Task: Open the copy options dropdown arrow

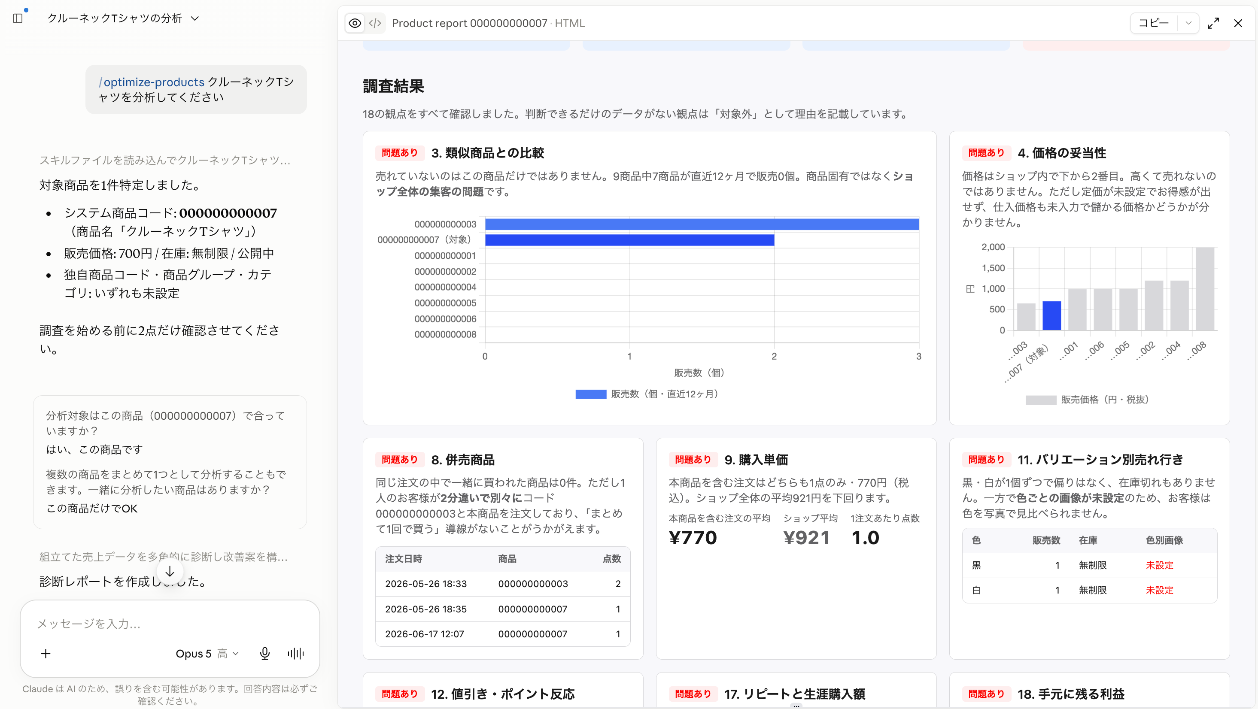Action: [1188, 23]
